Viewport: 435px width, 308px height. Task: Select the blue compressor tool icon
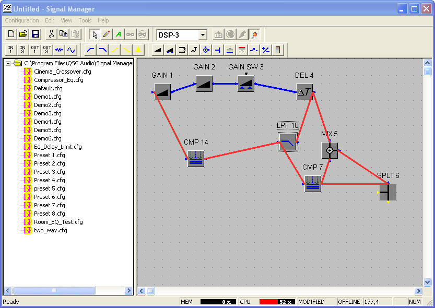tap(230, 50)
